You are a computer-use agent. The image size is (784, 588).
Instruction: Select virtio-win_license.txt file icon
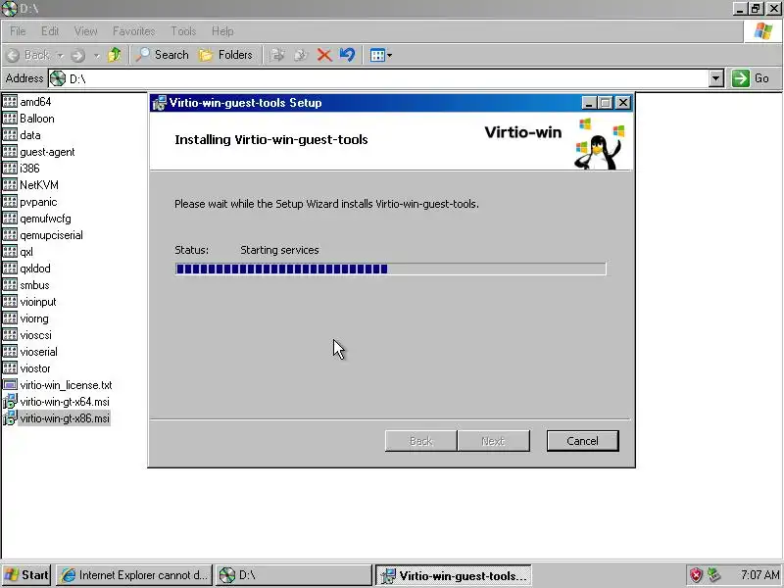(10, 385)
